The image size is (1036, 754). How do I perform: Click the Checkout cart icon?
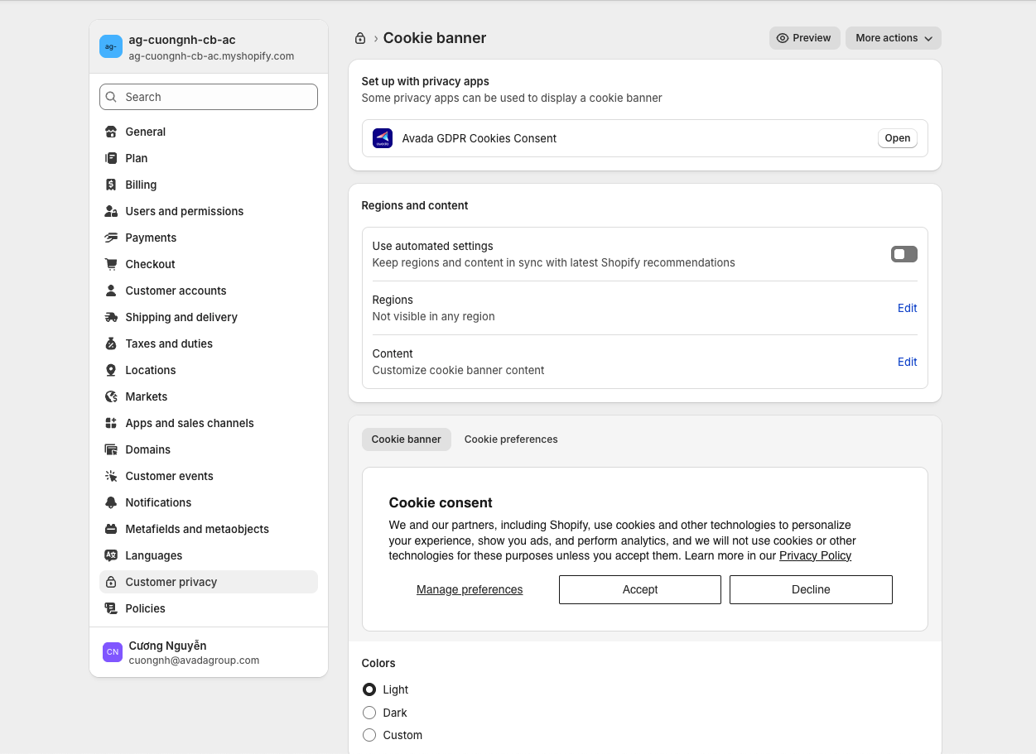click(111, 264)
